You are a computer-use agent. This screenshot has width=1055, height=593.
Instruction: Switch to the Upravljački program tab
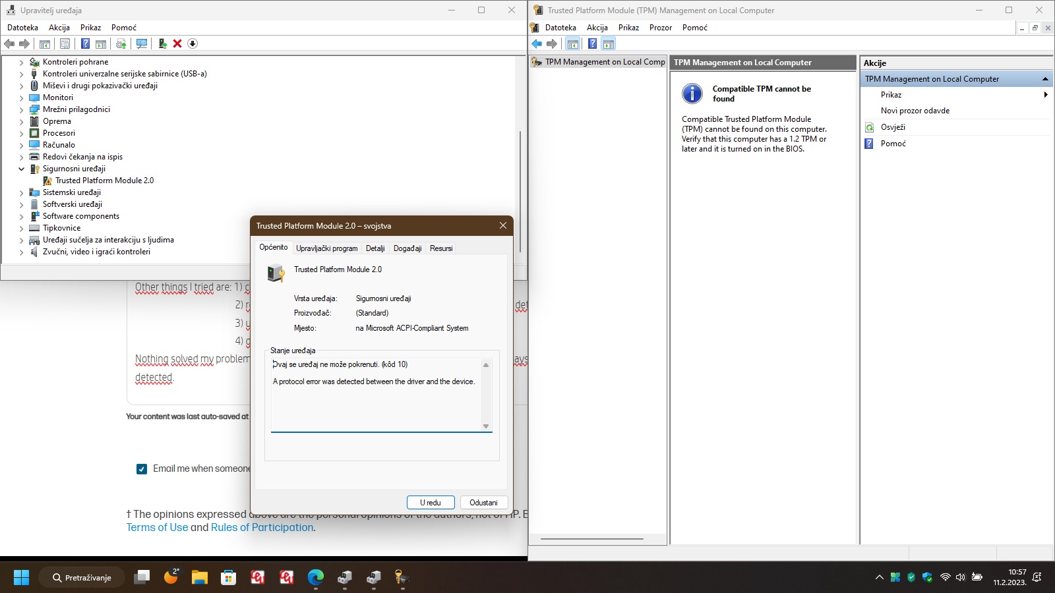[x=326, y=248]
